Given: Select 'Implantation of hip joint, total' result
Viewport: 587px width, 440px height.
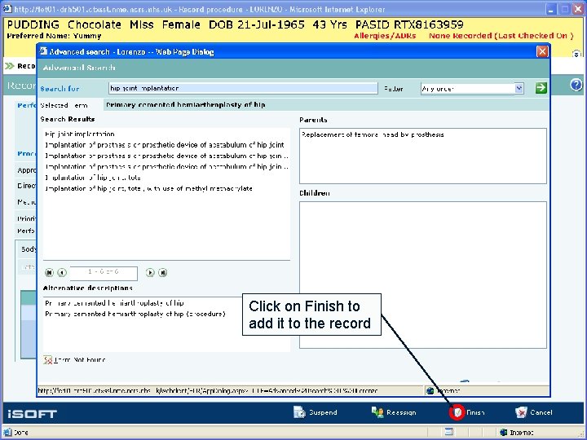Looking at the screenshot, I should [x=93, y=178].
